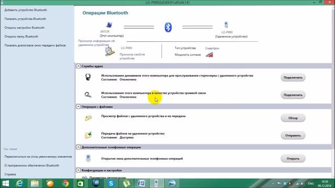Click Просмотр свойств устройства link
This screenshot has height=188, width=335.
[132, 56]
